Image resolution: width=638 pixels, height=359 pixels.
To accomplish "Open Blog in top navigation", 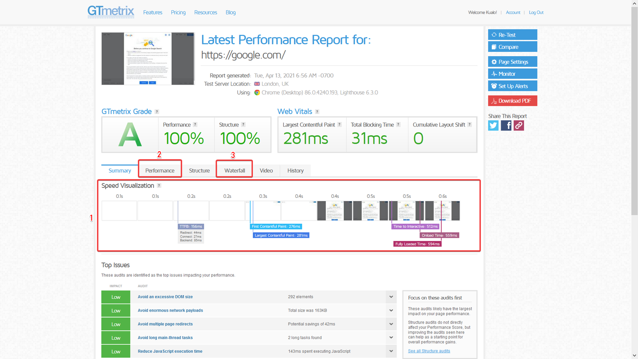I will [x=230, y=12].
